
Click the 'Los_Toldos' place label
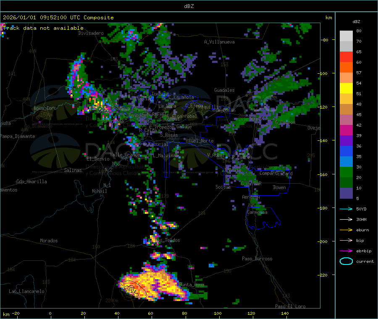[167, 240]
